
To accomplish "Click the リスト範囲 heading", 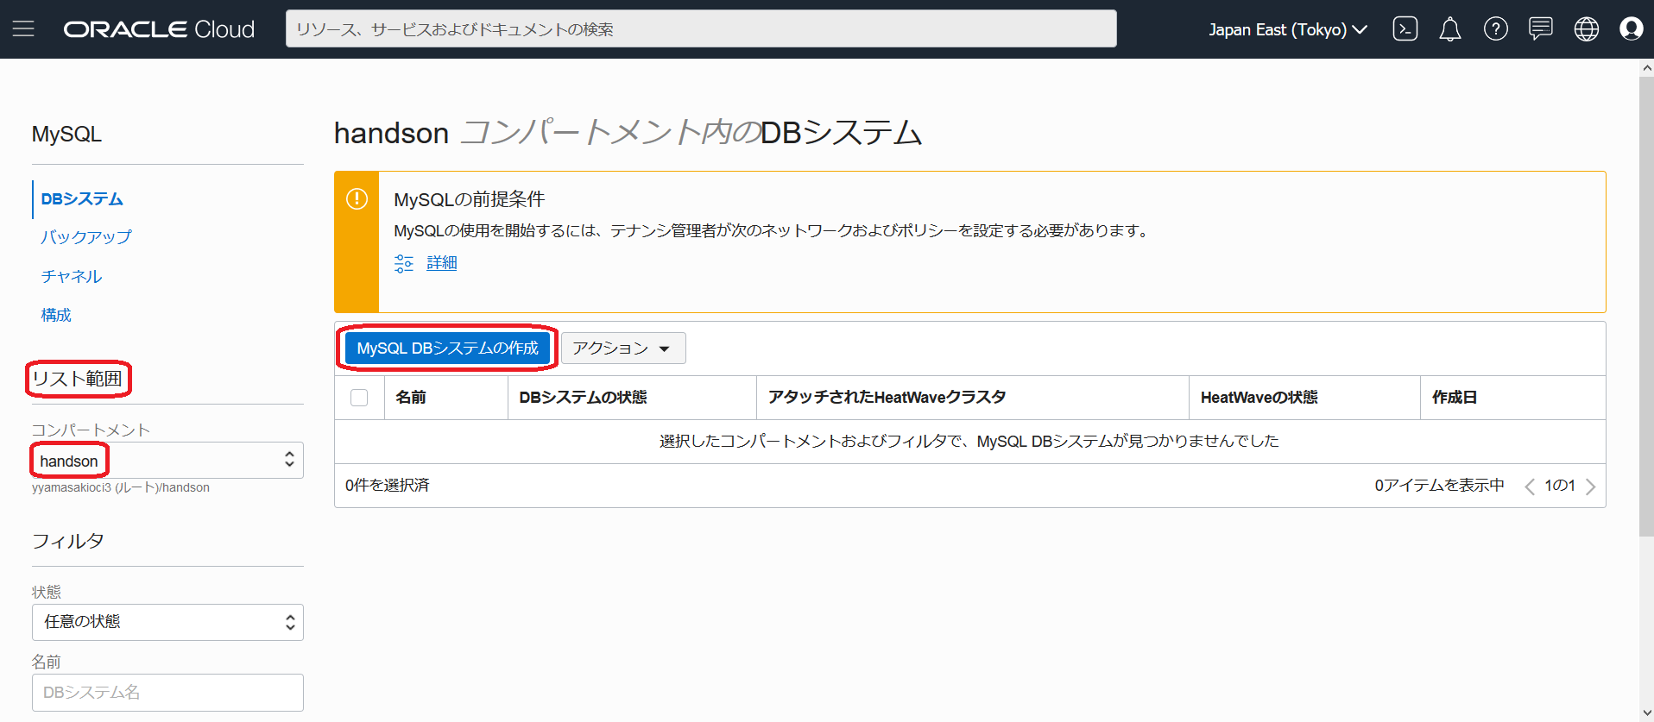I will pyautogui.click(x=77, y=379).
